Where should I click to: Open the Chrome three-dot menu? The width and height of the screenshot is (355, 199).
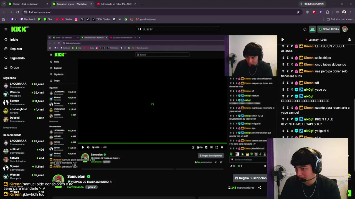(351, 12)
